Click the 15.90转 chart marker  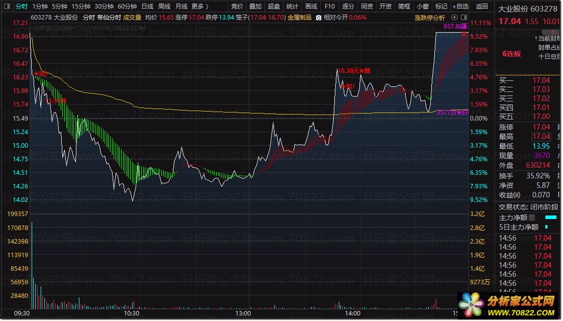click(56, 101)
